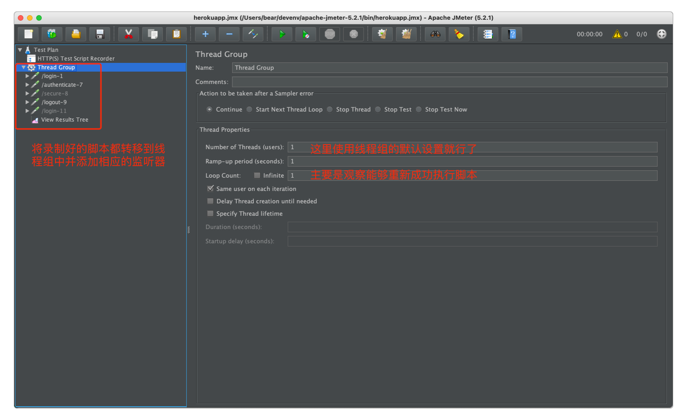Click the split pane divider handle
687x420 pixels.
pyautogui.click(x=189, y=230)
